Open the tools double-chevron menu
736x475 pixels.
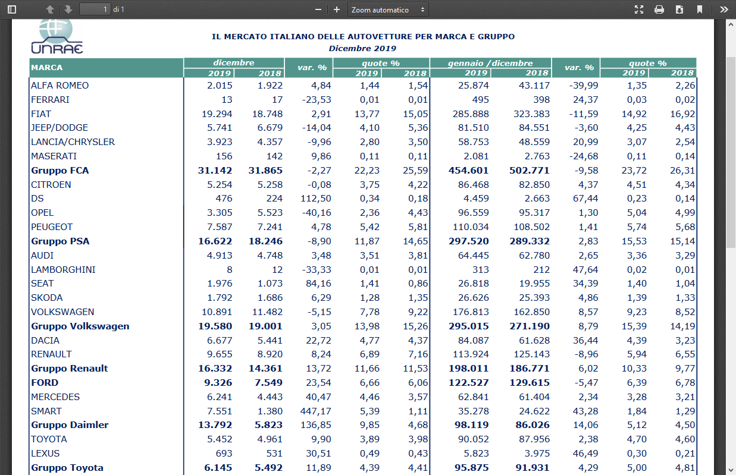724,10
